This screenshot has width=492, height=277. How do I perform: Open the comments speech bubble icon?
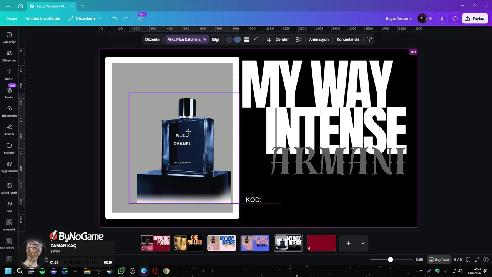pyautogui.click(x=455, y=18)
